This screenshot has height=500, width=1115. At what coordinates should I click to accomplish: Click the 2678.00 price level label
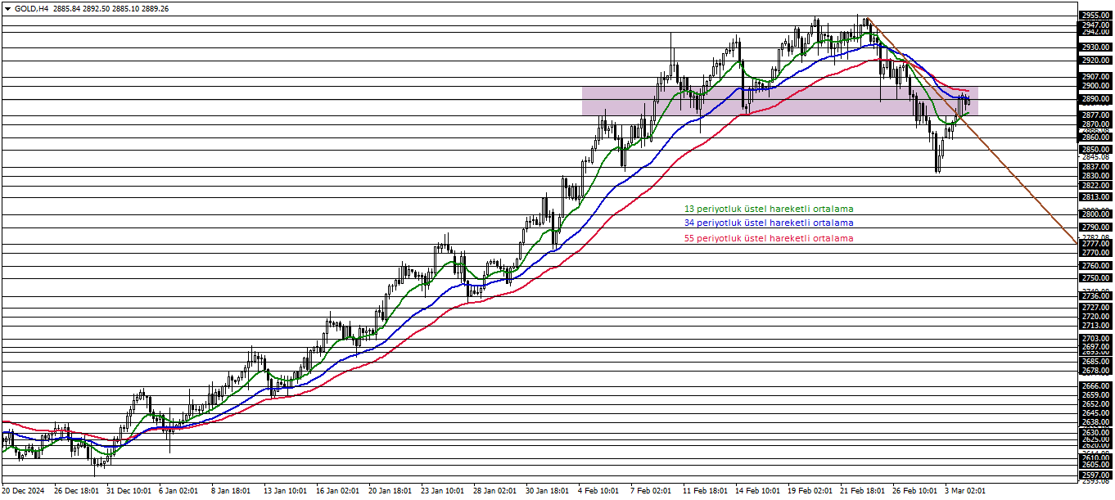click(x=1095, y=370)
